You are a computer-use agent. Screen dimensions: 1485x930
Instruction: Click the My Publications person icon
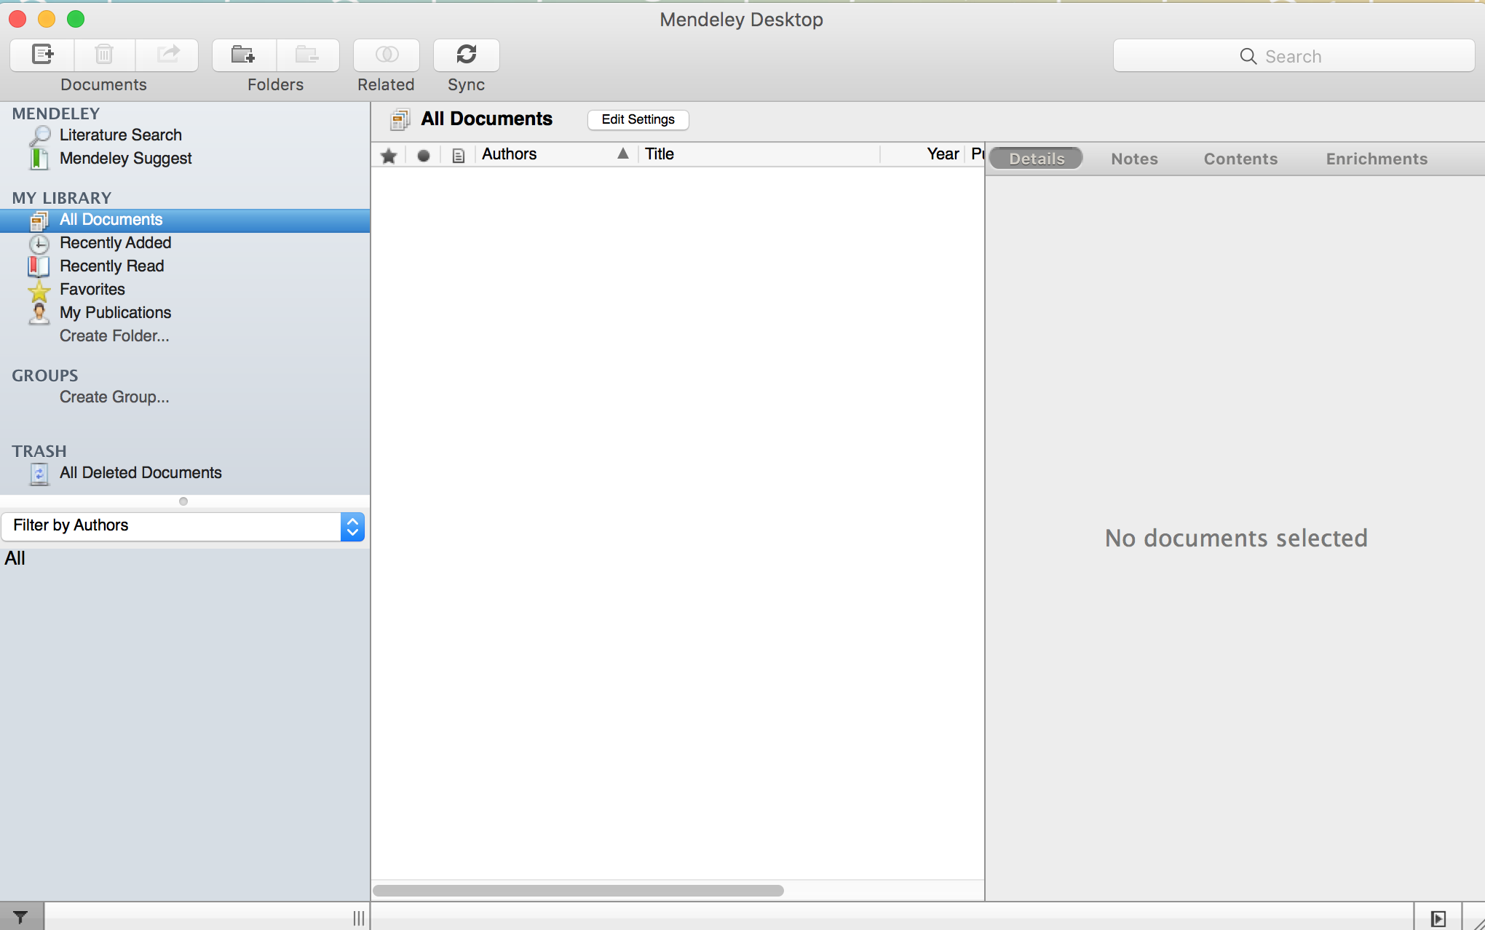click(x=39, y=313)
